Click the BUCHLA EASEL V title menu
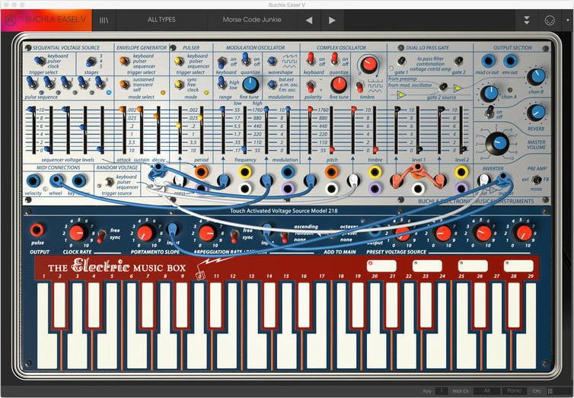This screenshot has height=398, width=574. coord(57,20)
